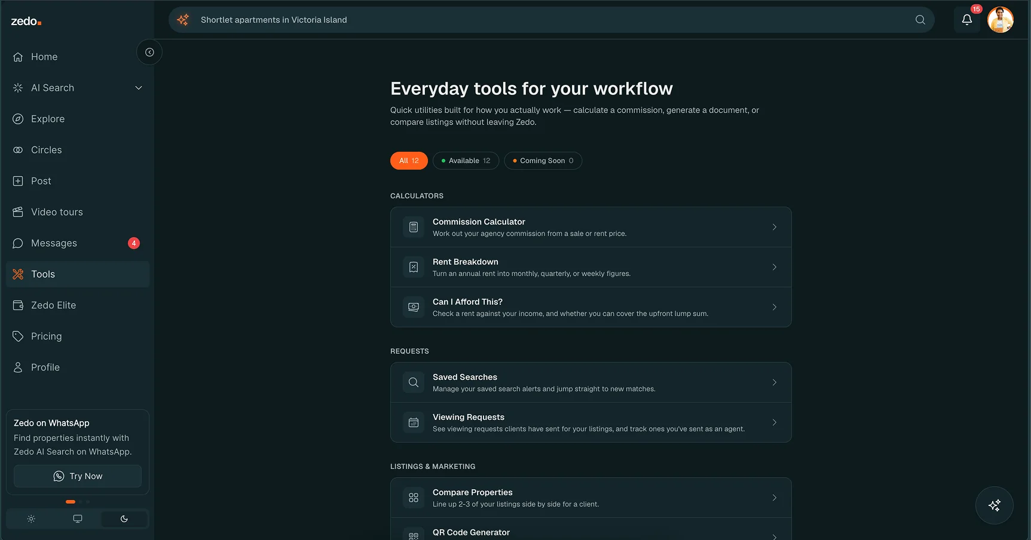Click the Saved Searches magnifier icon
Viewport: 1031px width, 540px height.
tap(414, 382)
